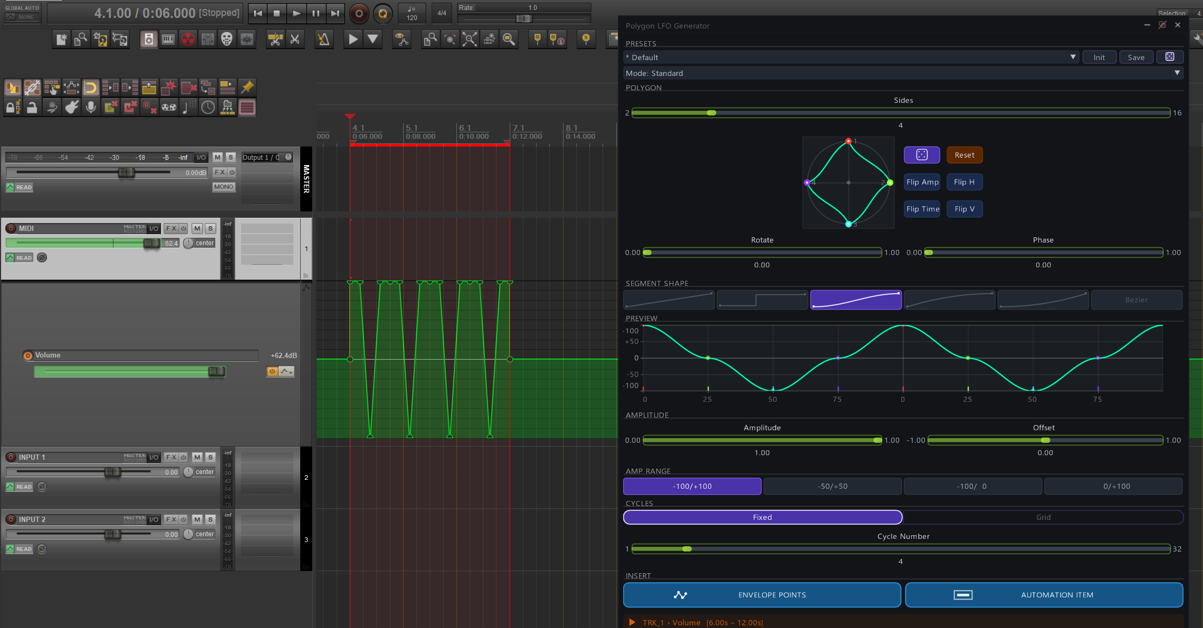The height and width of the screenshot is (628, 1203).
Task: Mute the MIDI track
Action: [x=197, y=228]
